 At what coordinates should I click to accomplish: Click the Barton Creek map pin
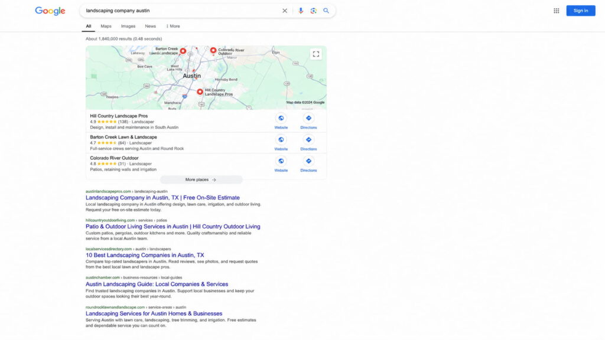183,51
